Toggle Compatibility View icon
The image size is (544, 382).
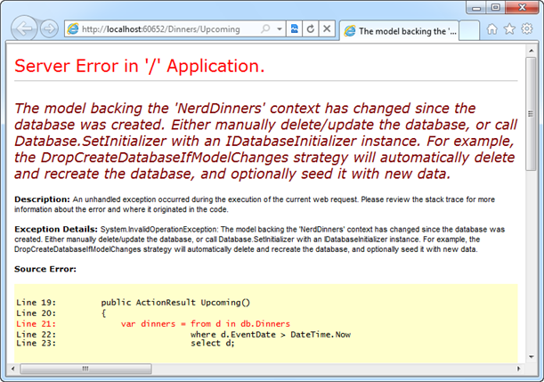(x=294, y=28)
